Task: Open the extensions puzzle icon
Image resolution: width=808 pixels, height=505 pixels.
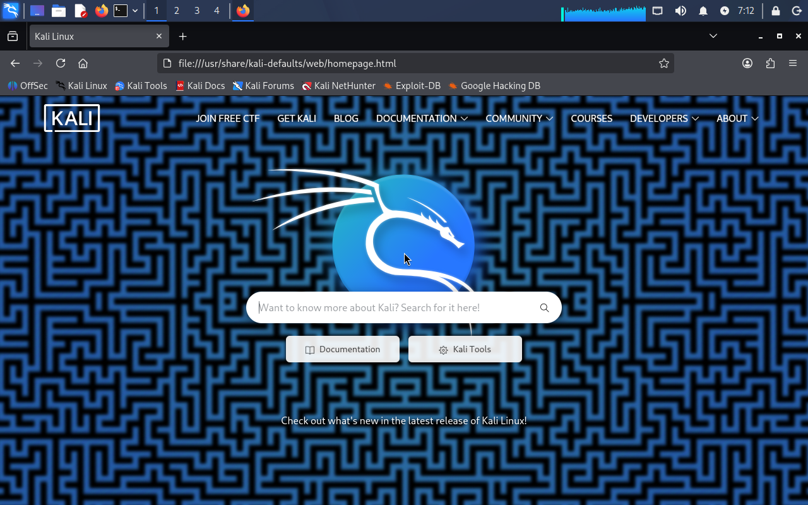Action: (x=770, y=63)
